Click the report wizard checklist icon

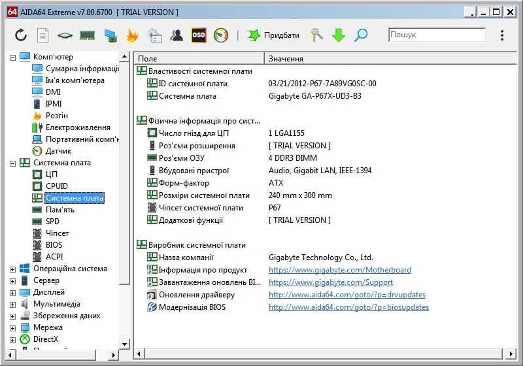point(155,35)
